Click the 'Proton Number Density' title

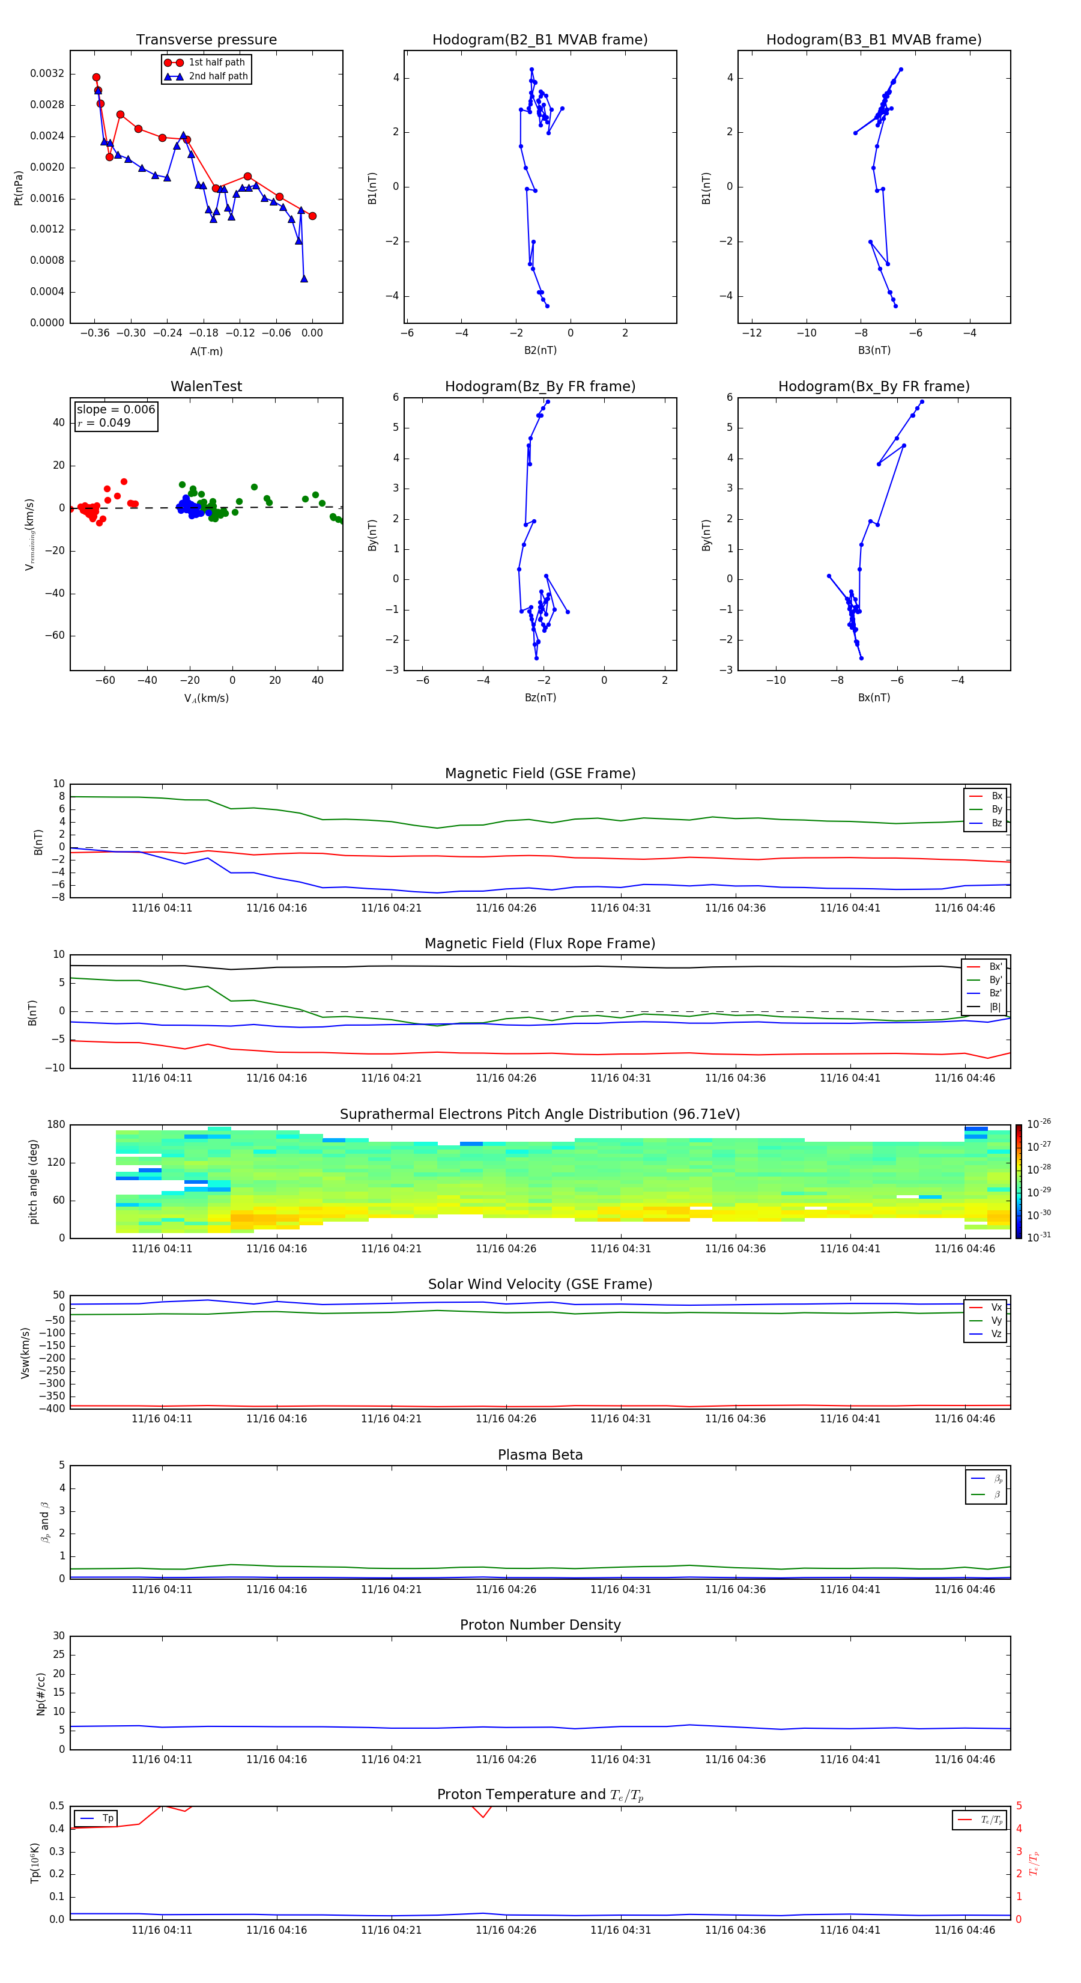click(540, 1626)
